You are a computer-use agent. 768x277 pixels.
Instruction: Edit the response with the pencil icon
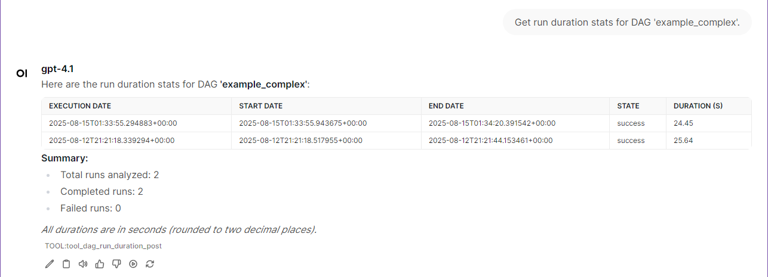click(50, 264)
